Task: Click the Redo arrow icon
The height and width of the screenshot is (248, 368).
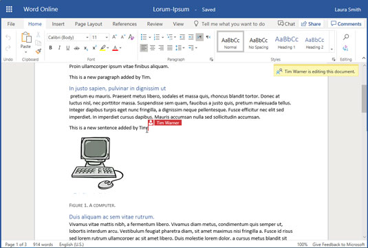Action: pos(8,48)
